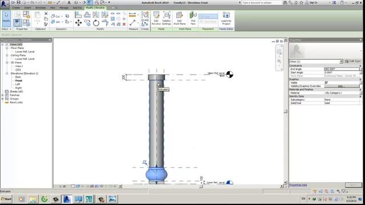The height and width of the screenshot is (205, 365).
Task: Click the highlighted Properties palette icon
Action: (x=17, y=23)
